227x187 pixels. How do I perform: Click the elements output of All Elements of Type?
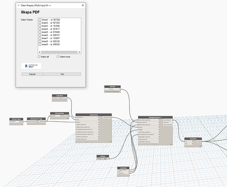click(43, 121)
